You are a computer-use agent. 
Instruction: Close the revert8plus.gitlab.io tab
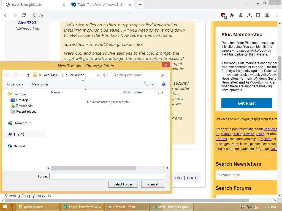tap(64, 5)
